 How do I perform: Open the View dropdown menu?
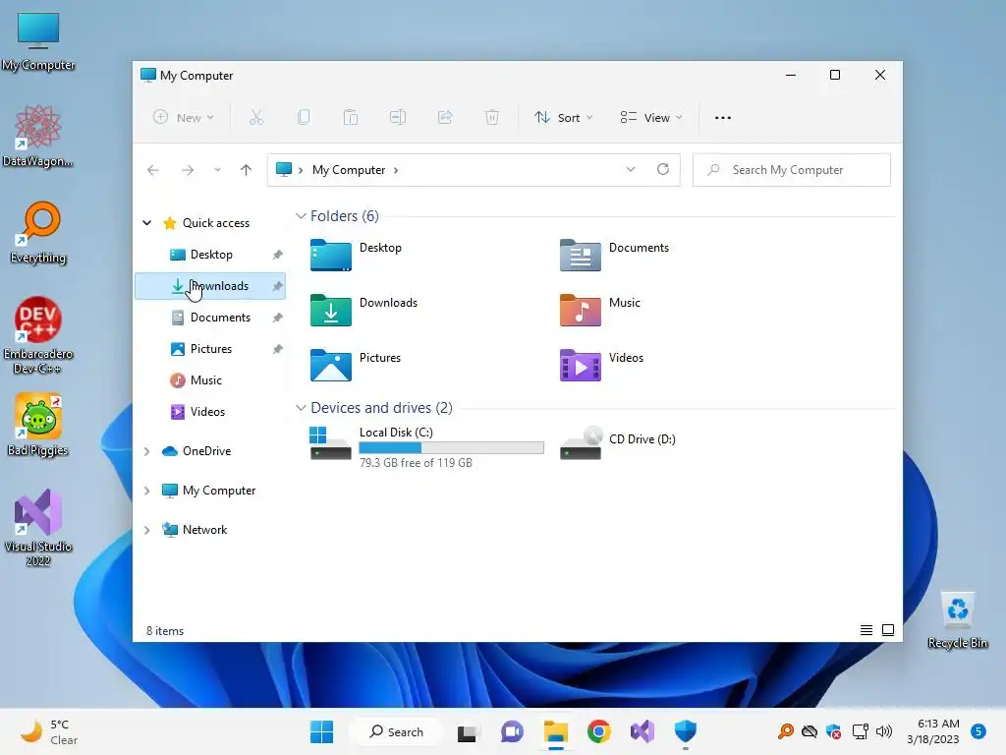point(651,118)
